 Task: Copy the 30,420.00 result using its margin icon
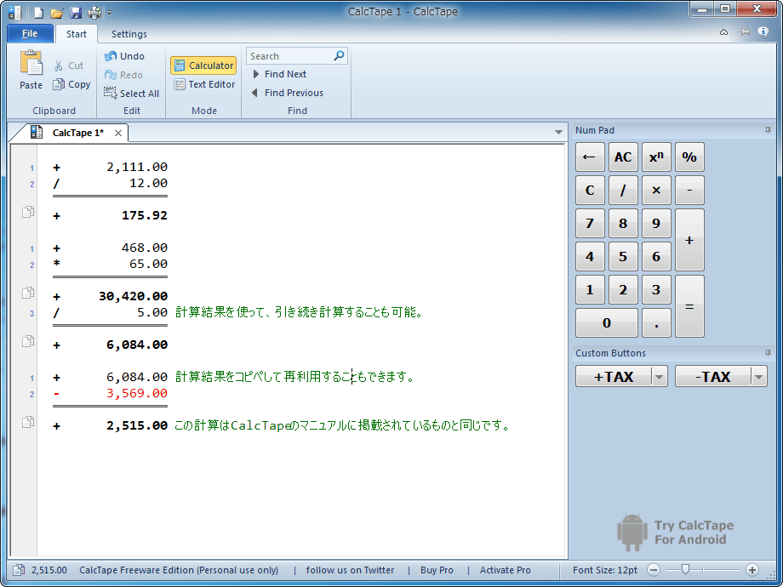[28, 293]
